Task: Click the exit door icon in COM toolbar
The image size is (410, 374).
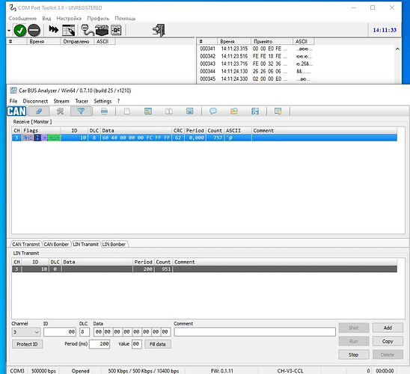Action: click(x=159, y=30)
